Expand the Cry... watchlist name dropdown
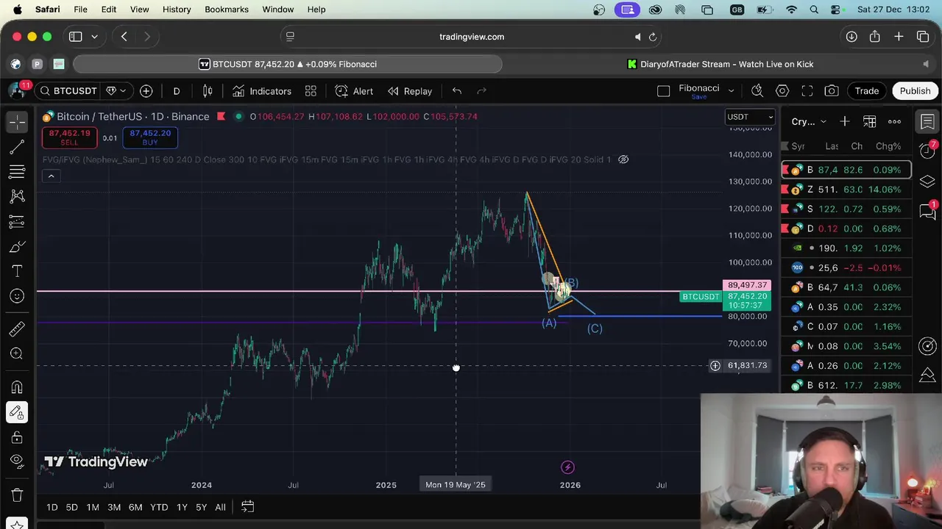This screenshot has height=529, width=942. pyautogui.click(x=823, y=122)
